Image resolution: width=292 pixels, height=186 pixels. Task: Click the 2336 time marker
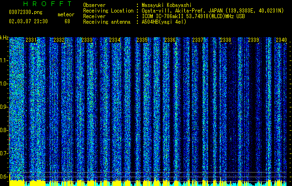click(170, 40)
